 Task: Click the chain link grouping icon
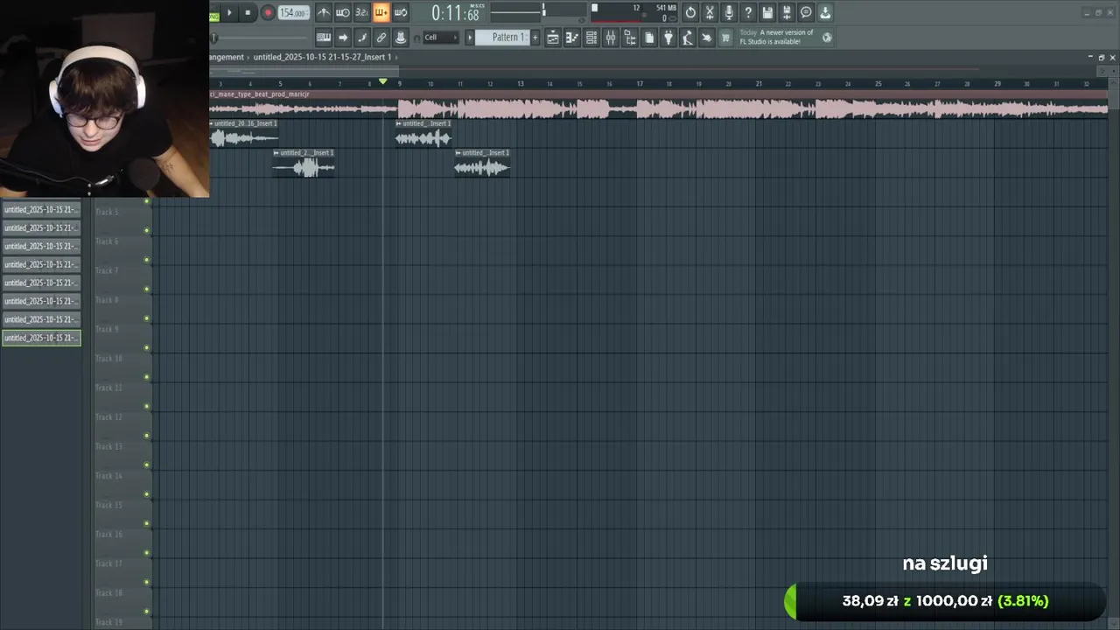tap(381, 38)
